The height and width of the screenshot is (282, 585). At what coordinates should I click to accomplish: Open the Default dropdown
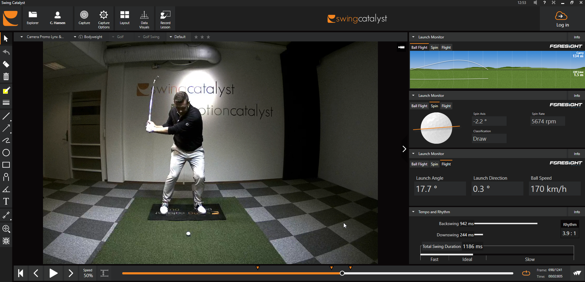coord(177,37)
